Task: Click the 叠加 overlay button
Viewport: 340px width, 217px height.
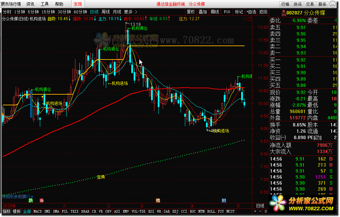Action: tap(203, 12)
